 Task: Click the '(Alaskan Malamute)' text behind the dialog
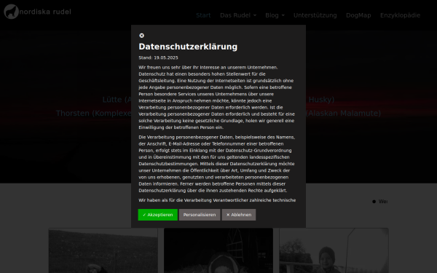pos(343,113)
